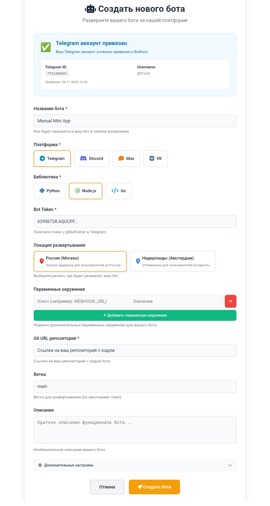
Task: Click the Описание description textarea
Action: click(x=135, y=430)
